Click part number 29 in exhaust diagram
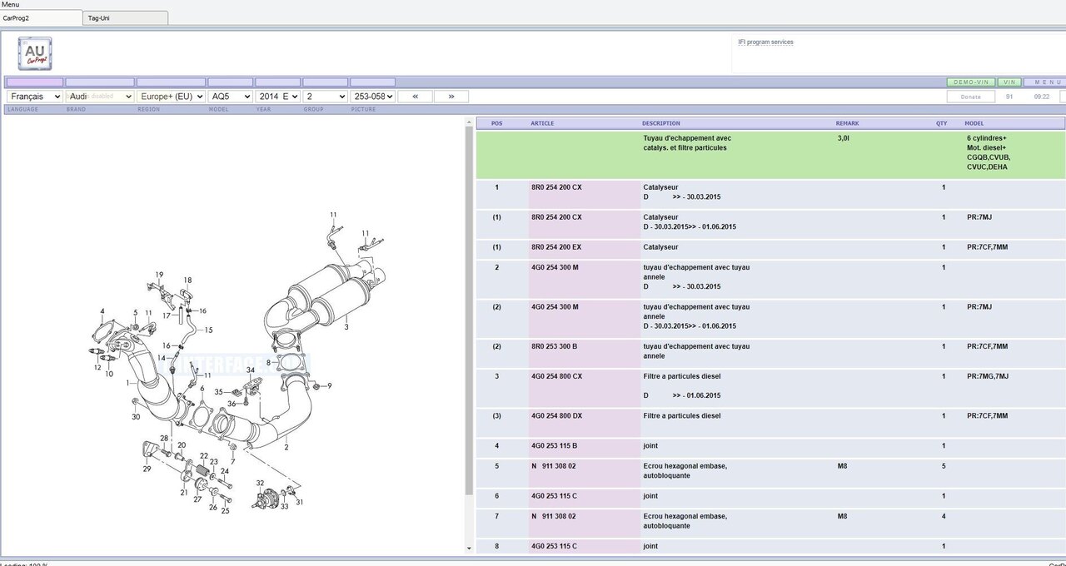1066x566 pixels. [x=147, y=469]
